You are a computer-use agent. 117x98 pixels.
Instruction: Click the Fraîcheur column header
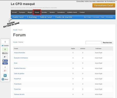[x=98, y=49]
